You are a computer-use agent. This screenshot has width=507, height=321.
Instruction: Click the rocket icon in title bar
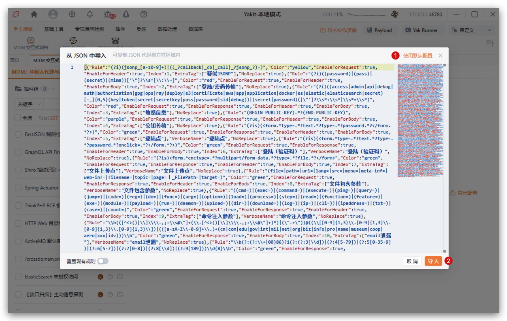[x=126, y=14]
